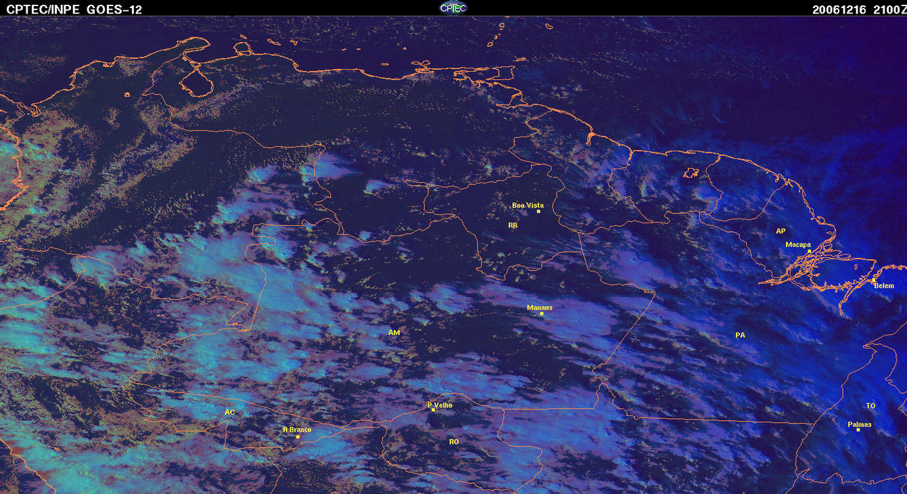Click the Manaus city name label
Screen dimensions: 907x494
click(x=540, y=307)
